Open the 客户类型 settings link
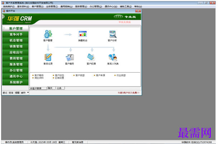218x144 pixels. click(x=79, y=75)
